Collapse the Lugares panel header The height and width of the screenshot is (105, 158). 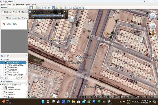pyautogui.click(x=1, y=60)
